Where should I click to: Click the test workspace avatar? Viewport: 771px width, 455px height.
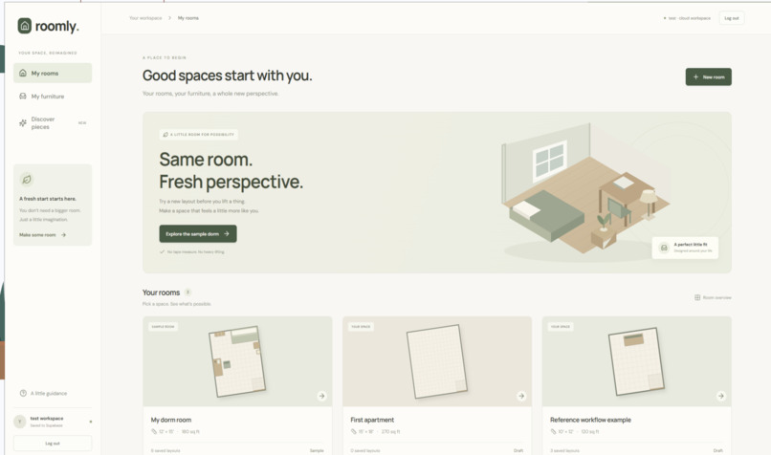[x=20, y=422]
